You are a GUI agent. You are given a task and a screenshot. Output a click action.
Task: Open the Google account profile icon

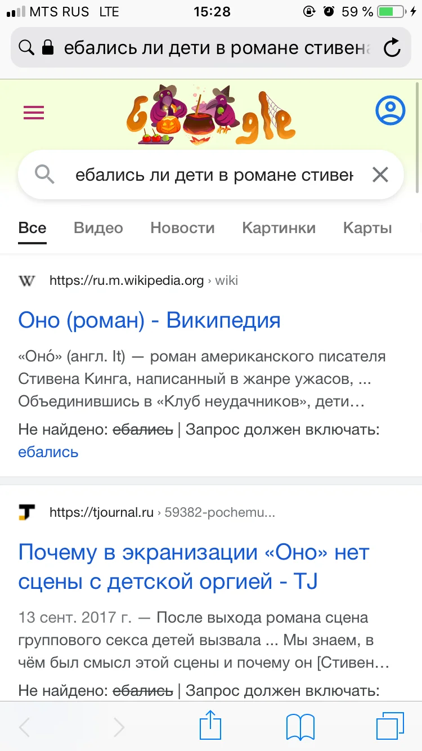click(390, 111)
